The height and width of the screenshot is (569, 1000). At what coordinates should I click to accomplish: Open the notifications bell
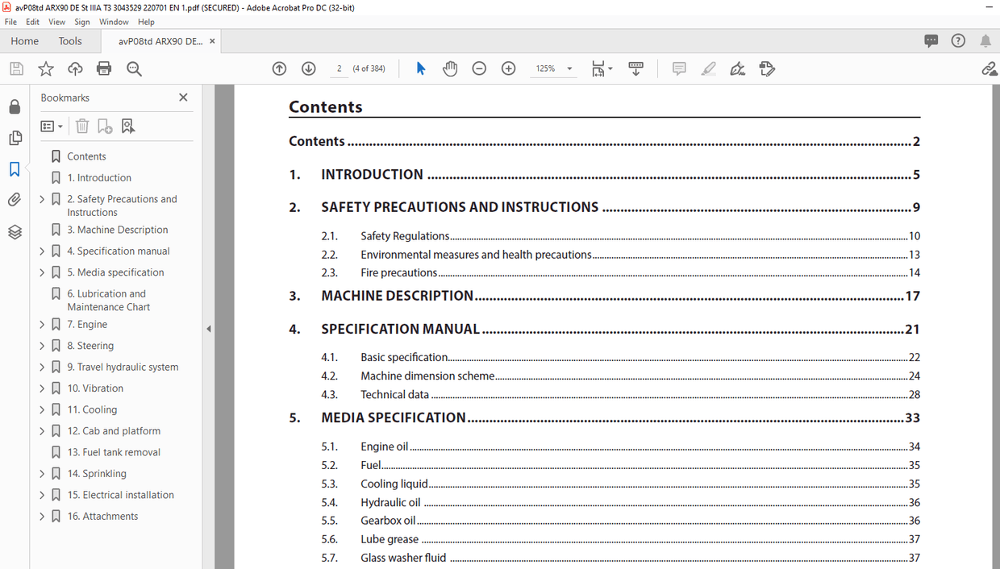coord(985,40)
